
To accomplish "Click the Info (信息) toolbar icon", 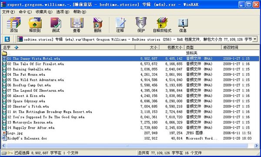I will tap(183, 25).
